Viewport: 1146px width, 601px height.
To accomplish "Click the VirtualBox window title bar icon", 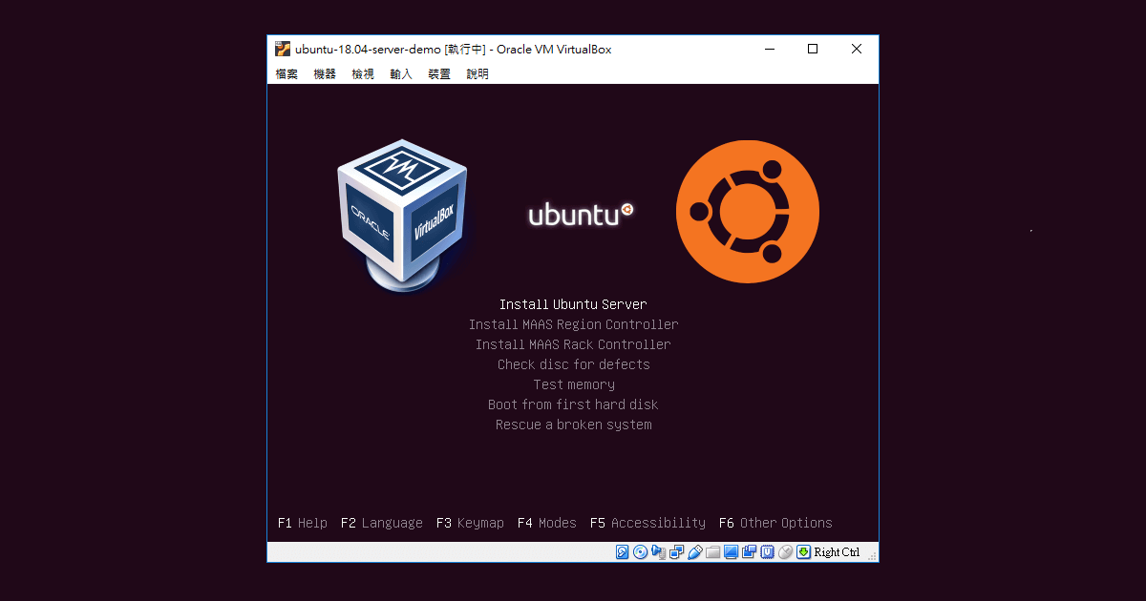I will click(283, 49).
